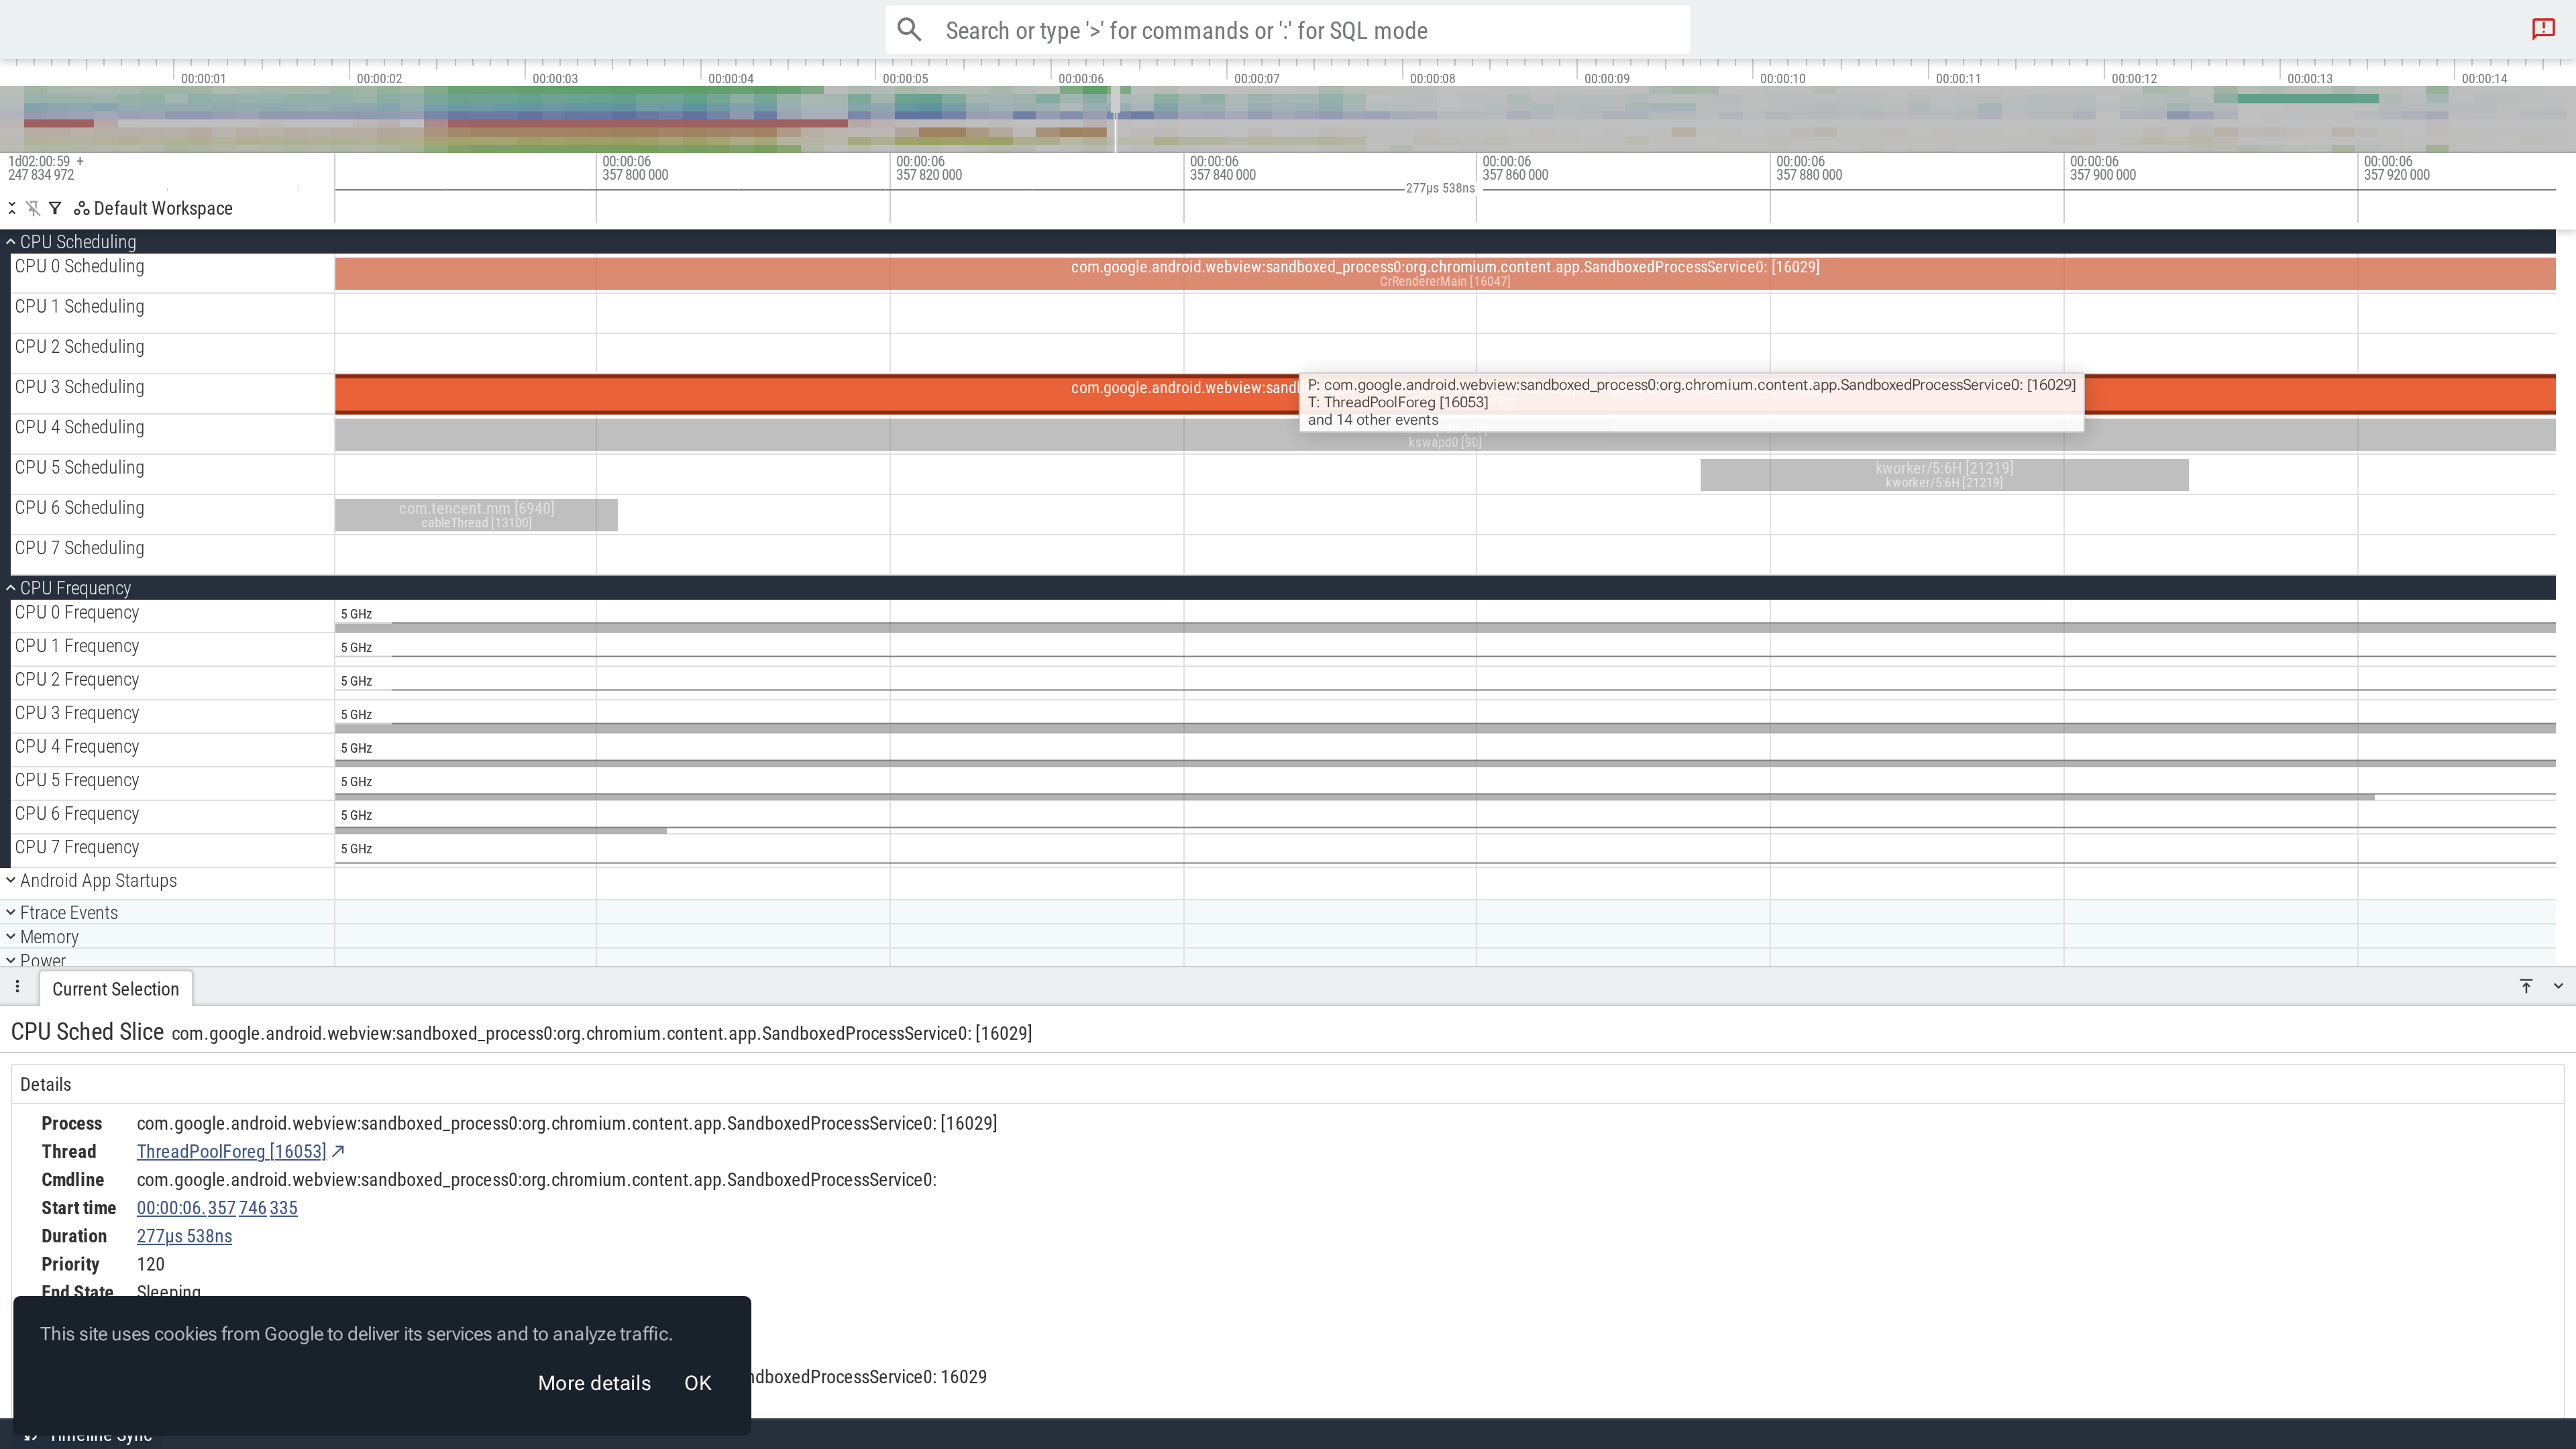Click the Priority value 120

point(150,1264)
